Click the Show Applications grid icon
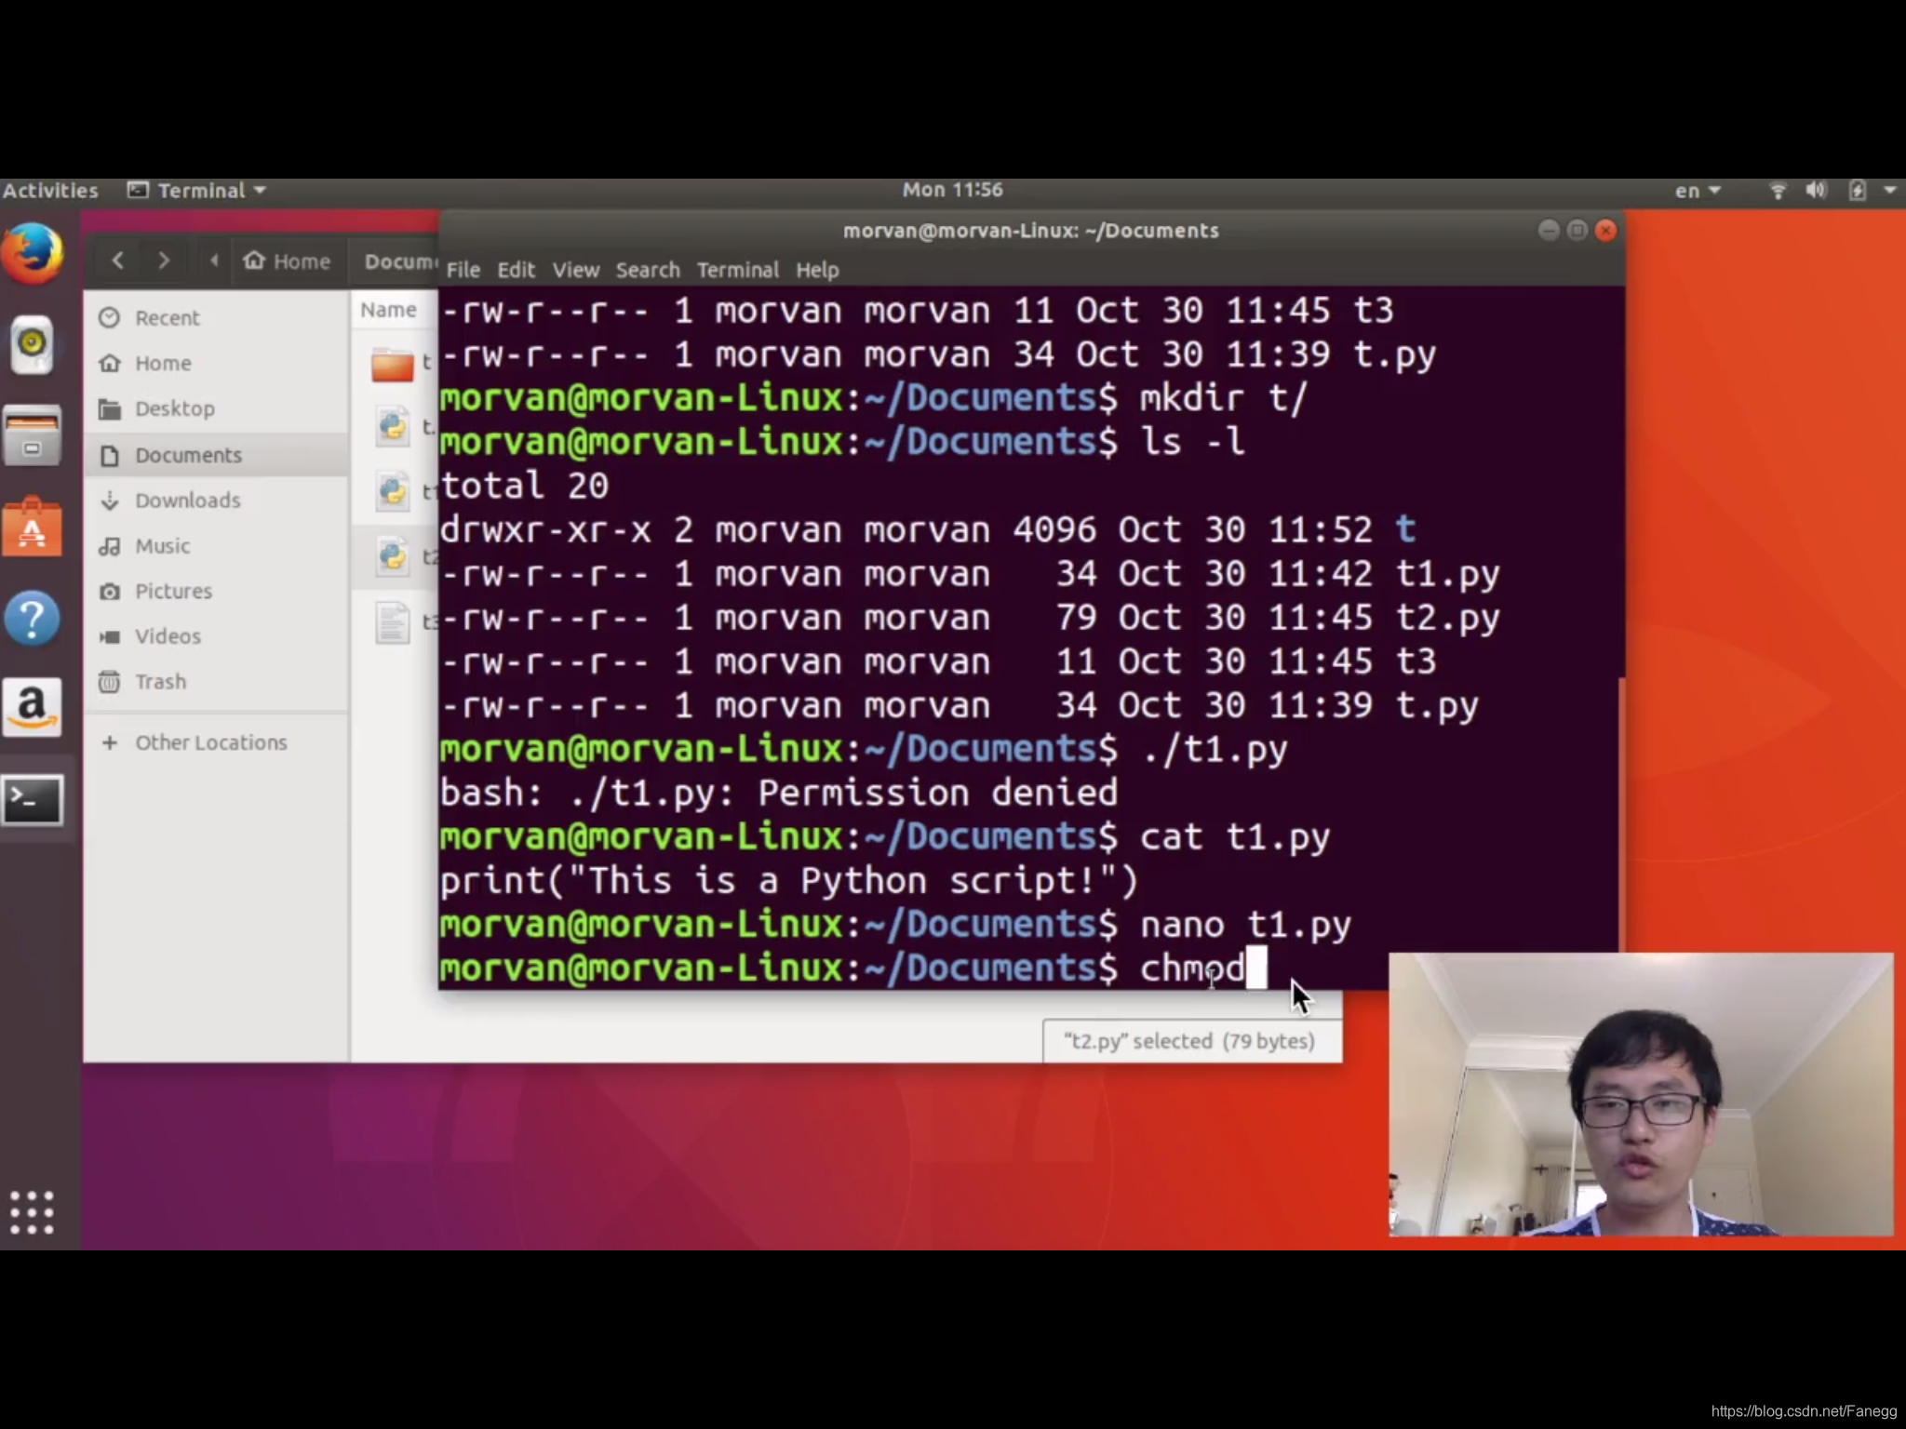This screenshot has width=1906, height=1429. pos(32,1213)
